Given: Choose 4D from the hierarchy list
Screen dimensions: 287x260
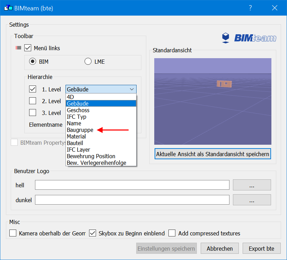Looking at the screenshot, I should click(x=101, y=97).
